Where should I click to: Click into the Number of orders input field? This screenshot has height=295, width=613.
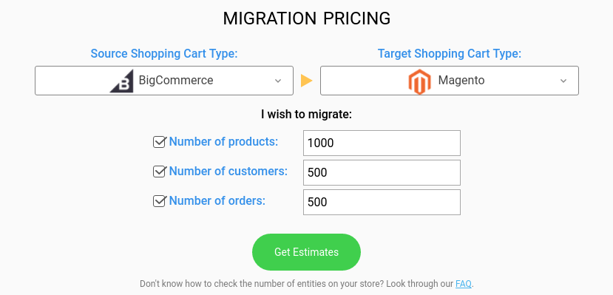(x=382, y=202)
